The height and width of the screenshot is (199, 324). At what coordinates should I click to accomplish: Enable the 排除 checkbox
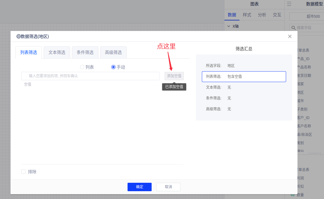pyautogui.click(x=23, y=172)
